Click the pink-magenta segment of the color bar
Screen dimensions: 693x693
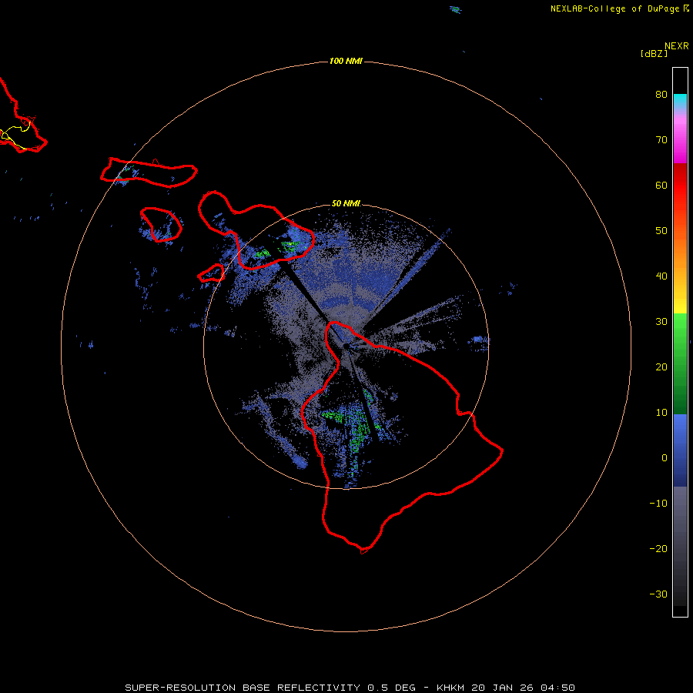pos(680,139)
